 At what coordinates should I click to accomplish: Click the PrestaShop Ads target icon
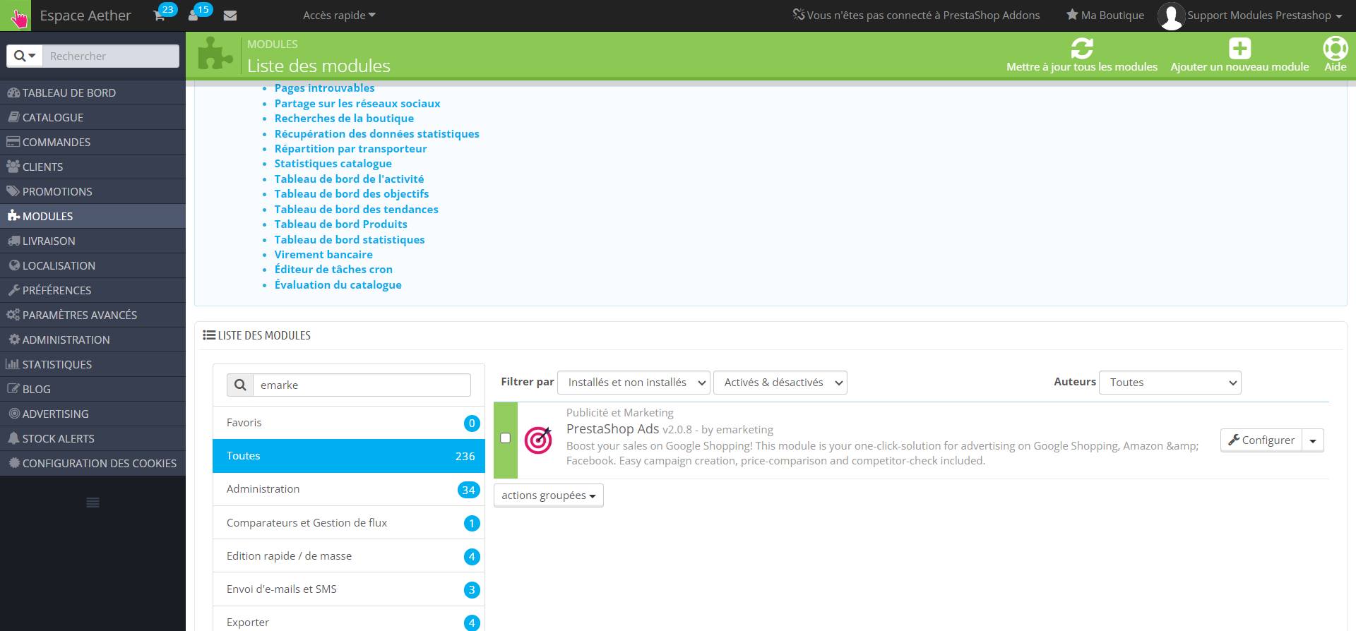[x=538, y=440]
